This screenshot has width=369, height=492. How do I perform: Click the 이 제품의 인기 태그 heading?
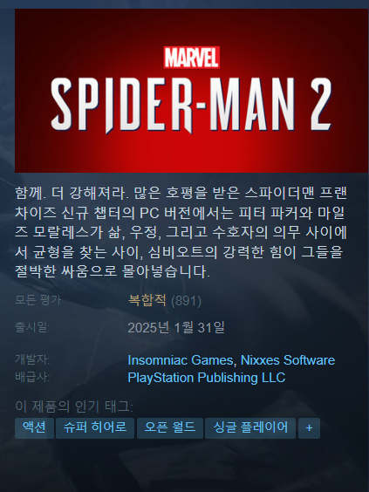click(x=74, y=407)
